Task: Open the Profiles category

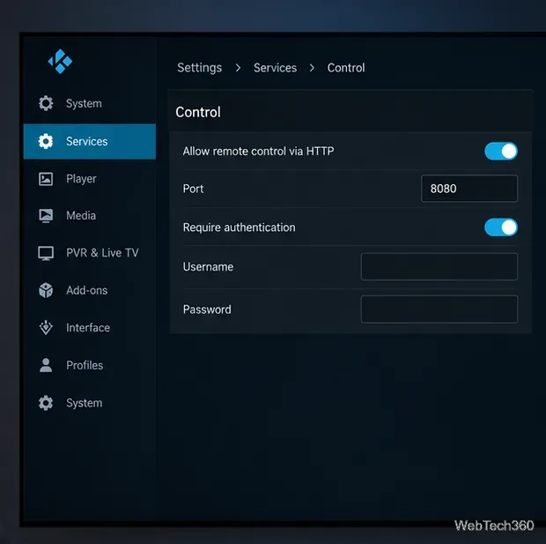Action: [85, 365]
